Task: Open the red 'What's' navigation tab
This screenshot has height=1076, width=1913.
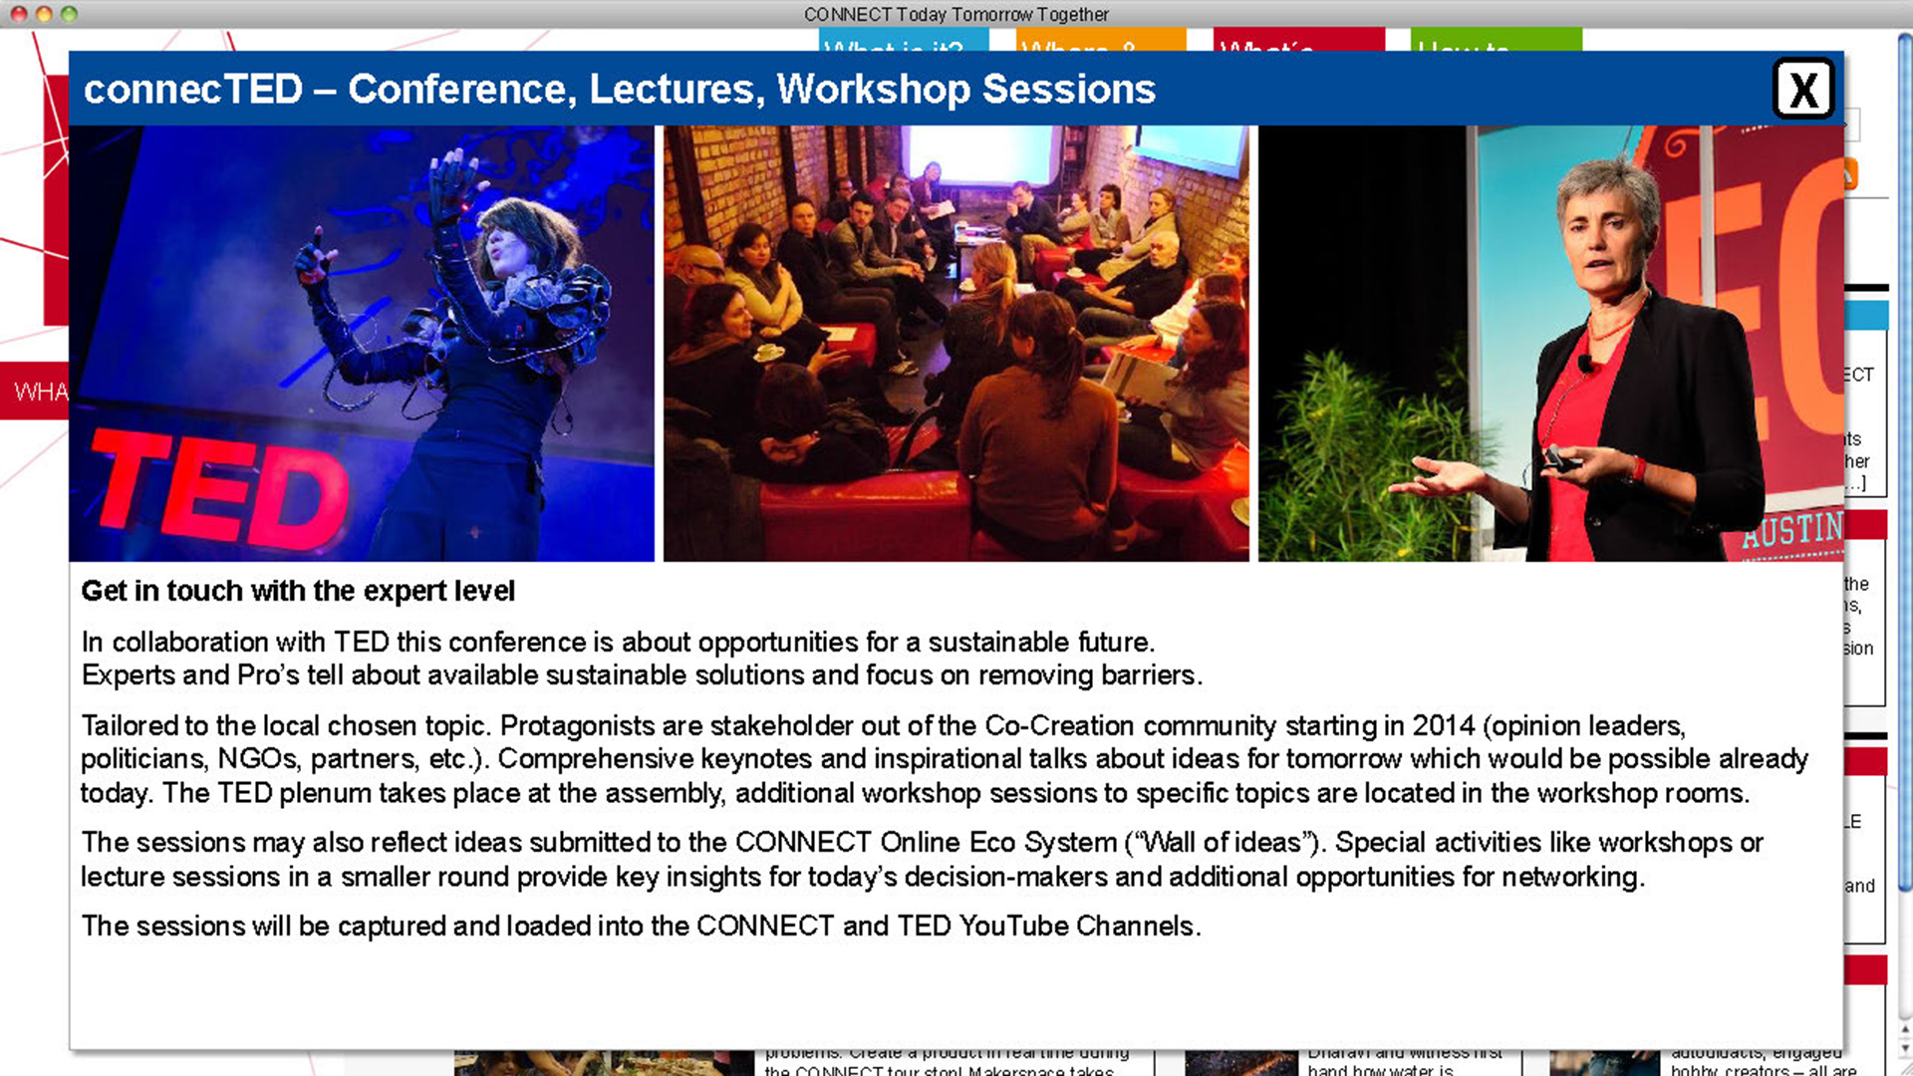Action: pos(1298,41)
